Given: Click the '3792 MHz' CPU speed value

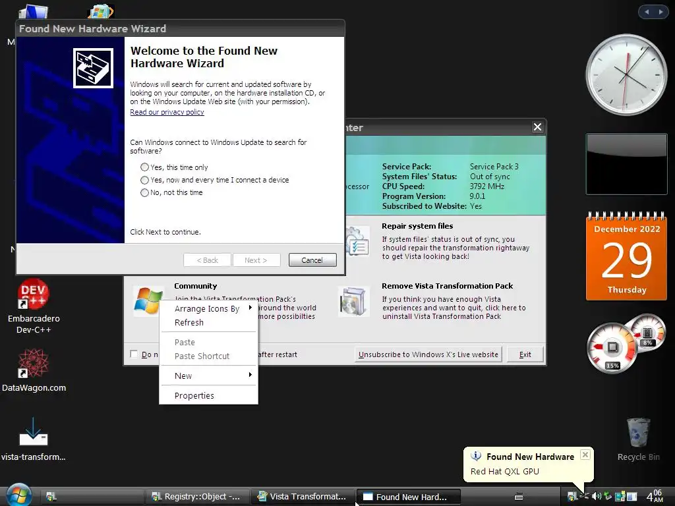Looking at the screenshot, I should pos(487,186).
